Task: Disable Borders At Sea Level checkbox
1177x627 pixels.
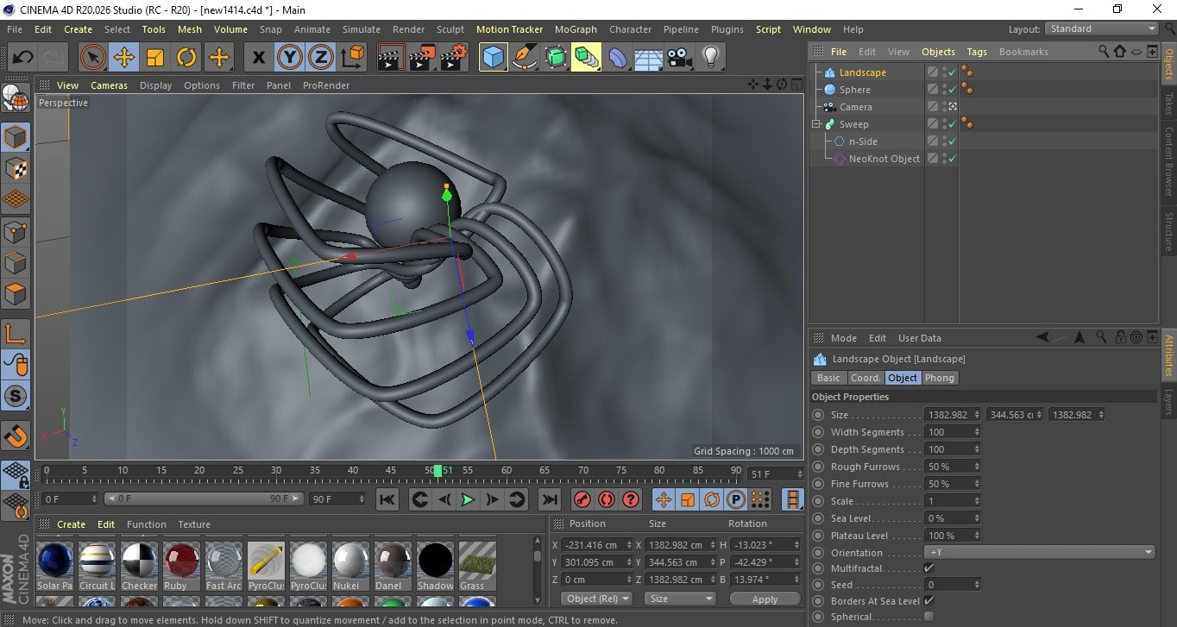Action: point(928,601)
